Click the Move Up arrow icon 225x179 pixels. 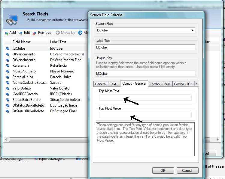point(58,33)
